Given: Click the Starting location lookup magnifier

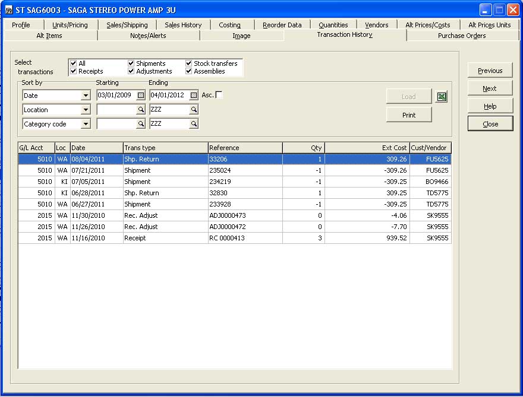Looking at the screenshot, I should pos(141,110).
